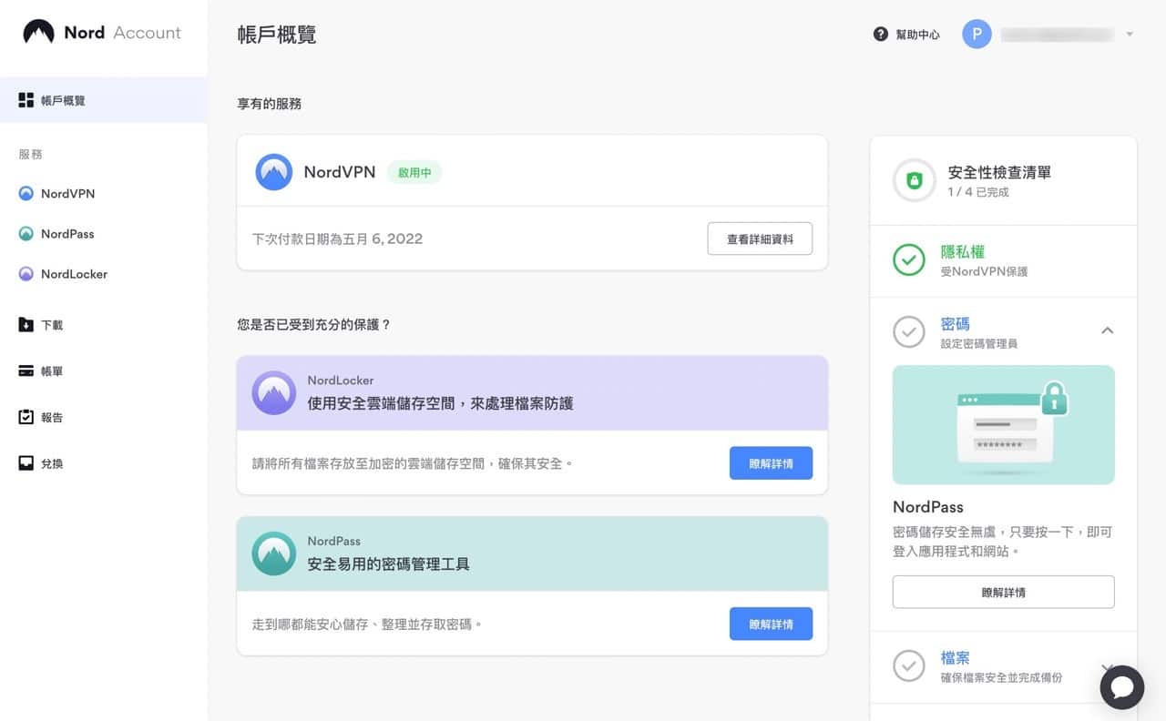The width and height of the screenshot is (1166, 721).
Task: Open account dropdown arrow at top right
Action: pos(1130,35)
